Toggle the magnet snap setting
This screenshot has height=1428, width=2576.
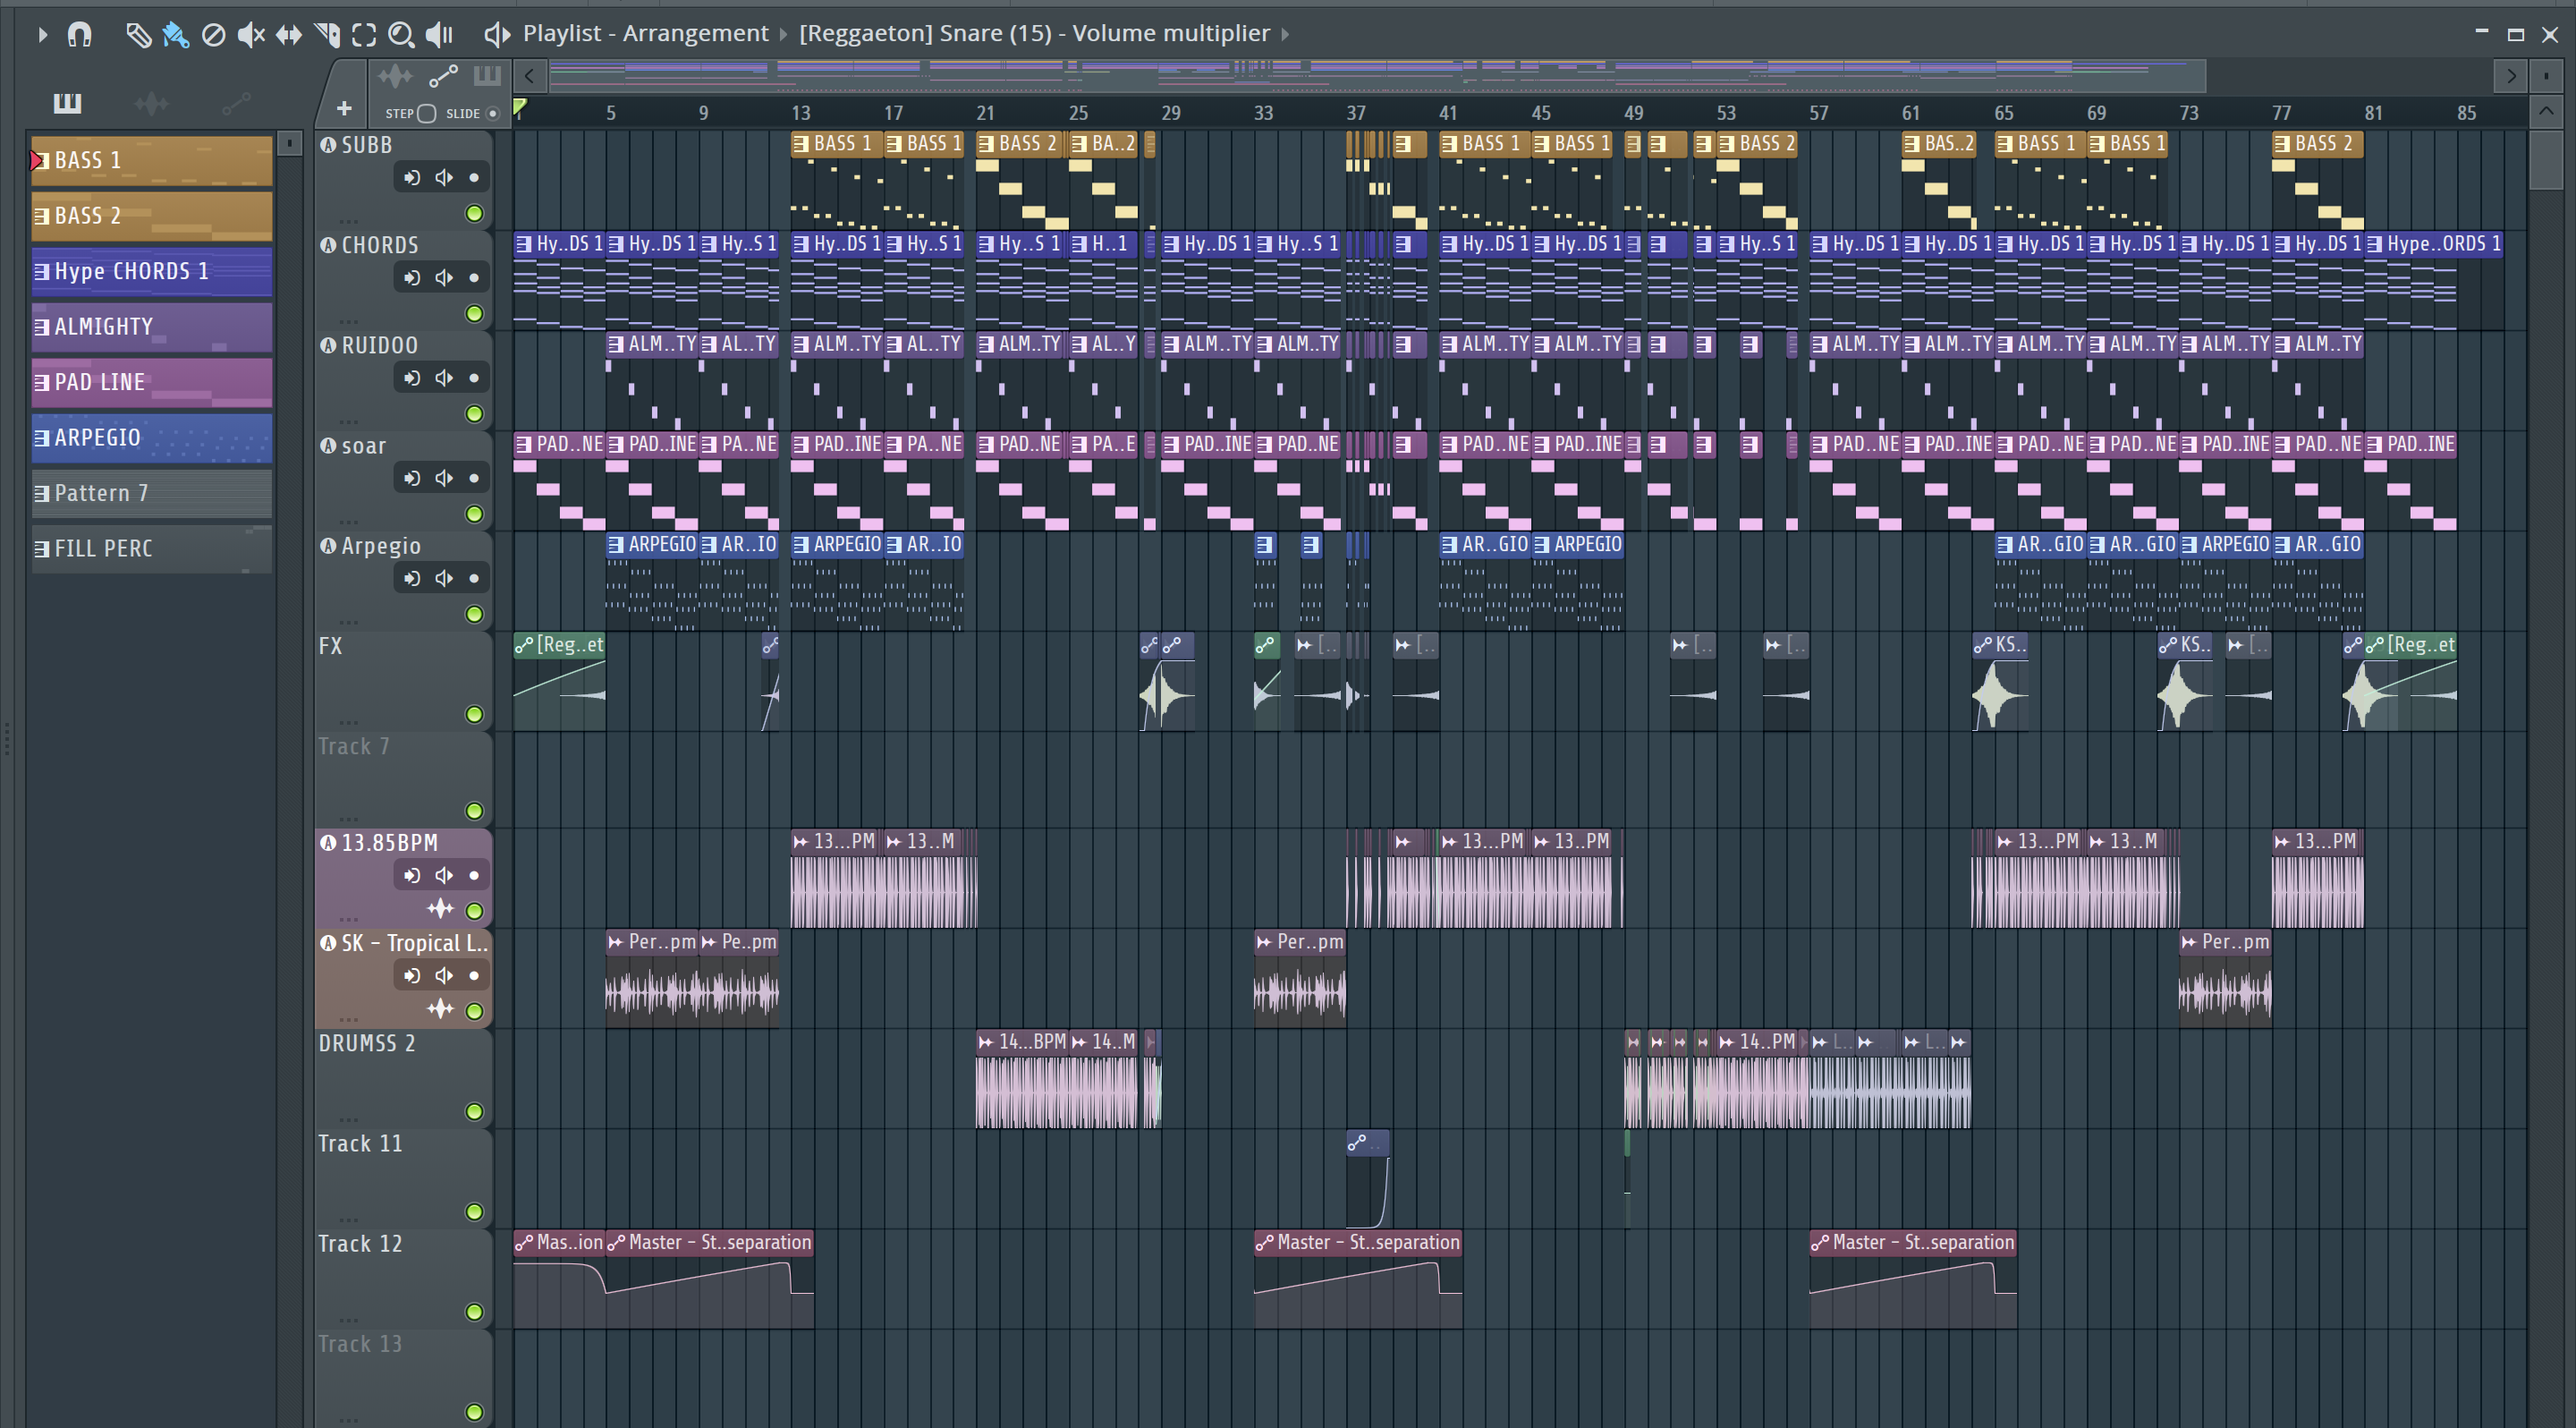click(x=79, y=35)
